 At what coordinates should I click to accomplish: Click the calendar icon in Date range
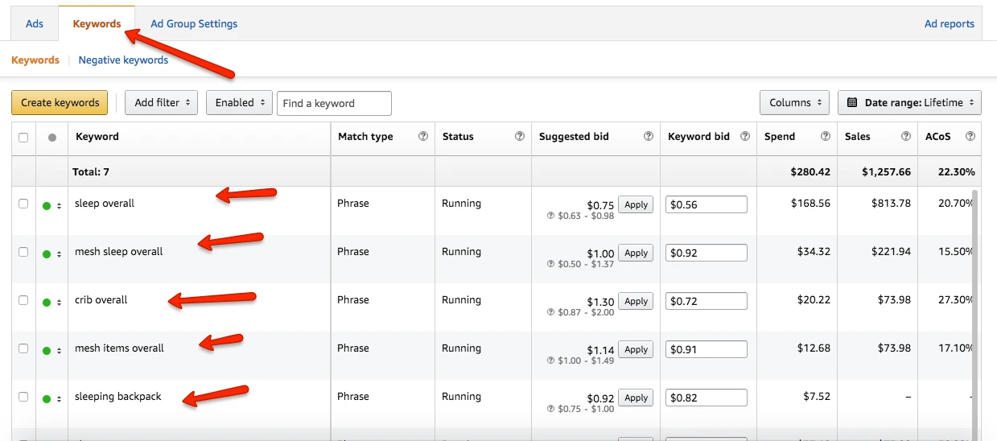(852, 103)
